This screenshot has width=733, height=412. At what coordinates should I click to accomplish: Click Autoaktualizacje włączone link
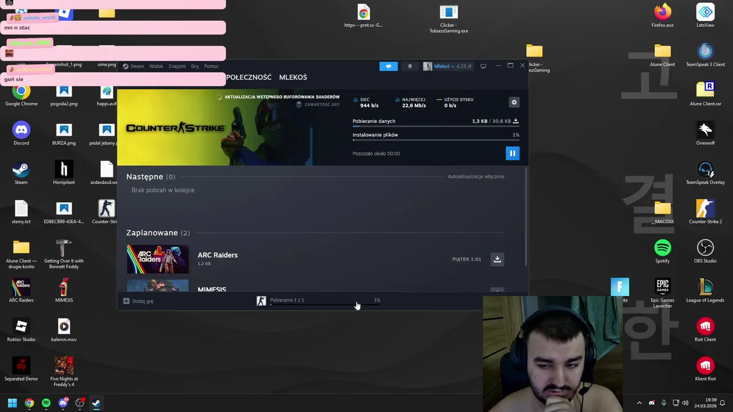(x=476, y=176)
